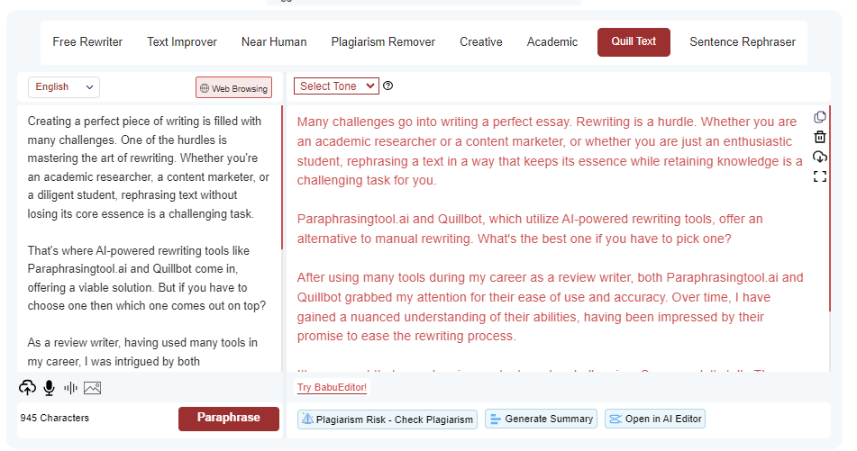Select the Near Human mode
Screen dimensions: 857x451
click(x=274, y=42)
